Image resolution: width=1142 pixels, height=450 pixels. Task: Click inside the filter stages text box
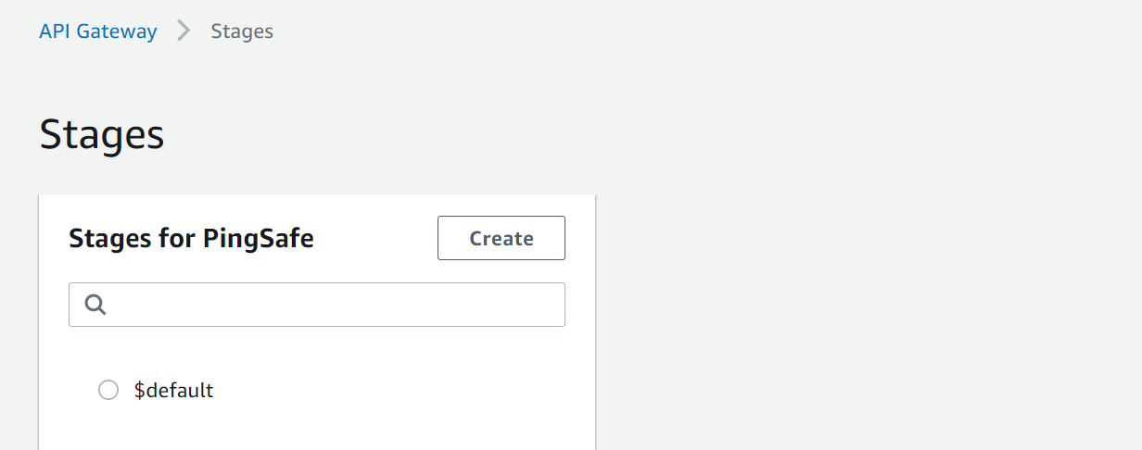pos(334,305)
